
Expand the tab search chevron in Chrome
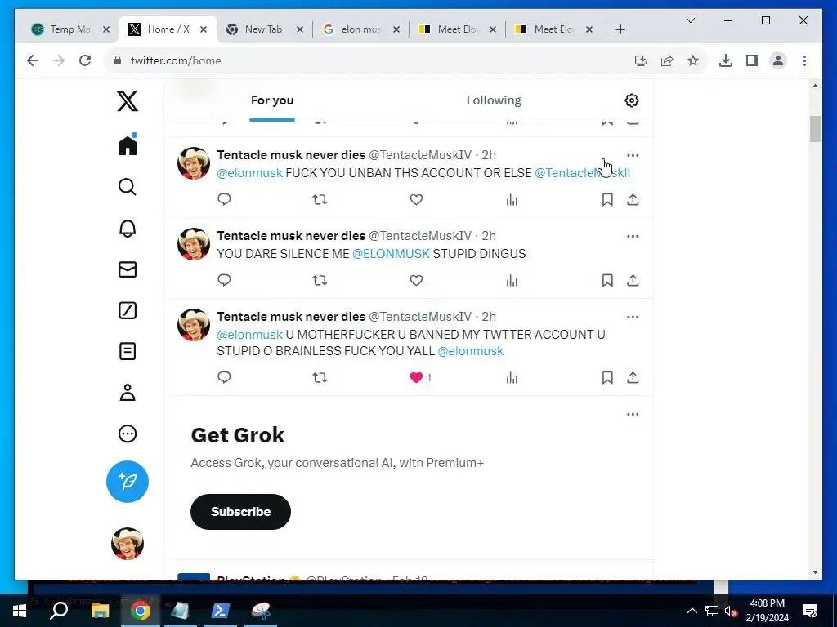pyautogui.click(x=690, y=20)
